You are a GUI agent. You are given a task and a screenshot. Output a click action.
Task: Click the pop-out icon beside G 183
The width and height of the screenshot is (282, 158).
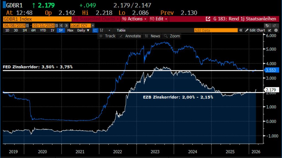pyautogui.click(x=208, y=19)
